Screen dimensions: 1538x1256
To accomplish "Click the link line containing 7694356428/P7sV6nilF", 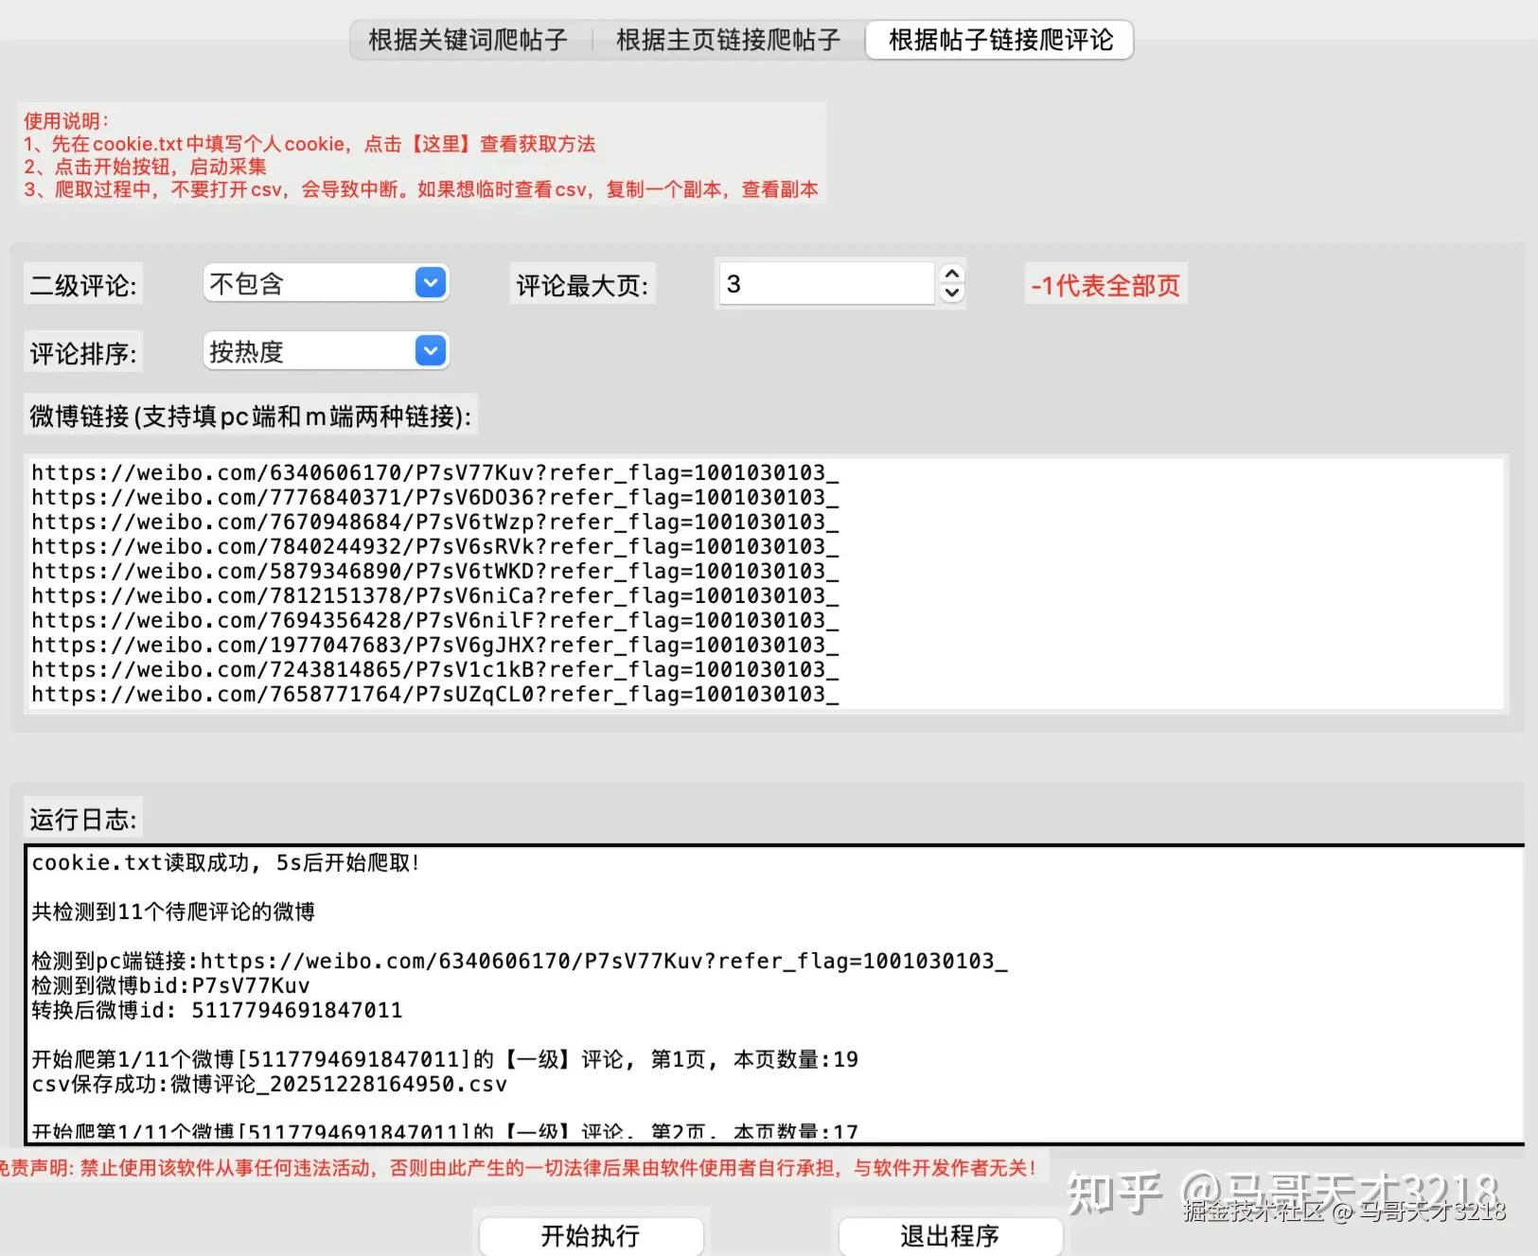I will 434,620.
